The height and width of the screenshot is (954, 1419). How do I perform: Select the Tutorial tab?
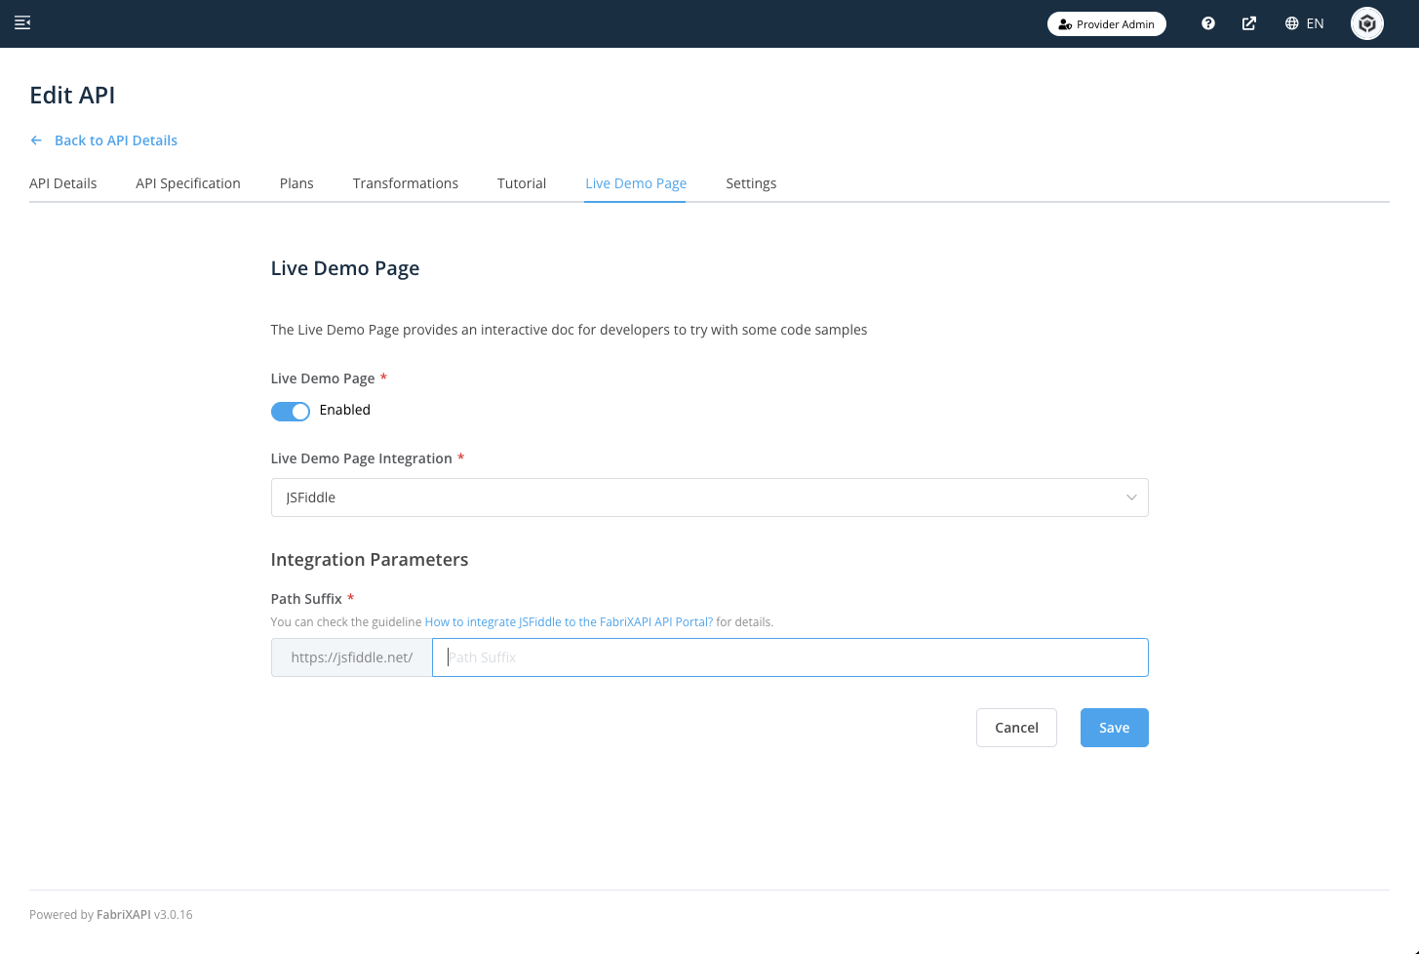(522, 183)
